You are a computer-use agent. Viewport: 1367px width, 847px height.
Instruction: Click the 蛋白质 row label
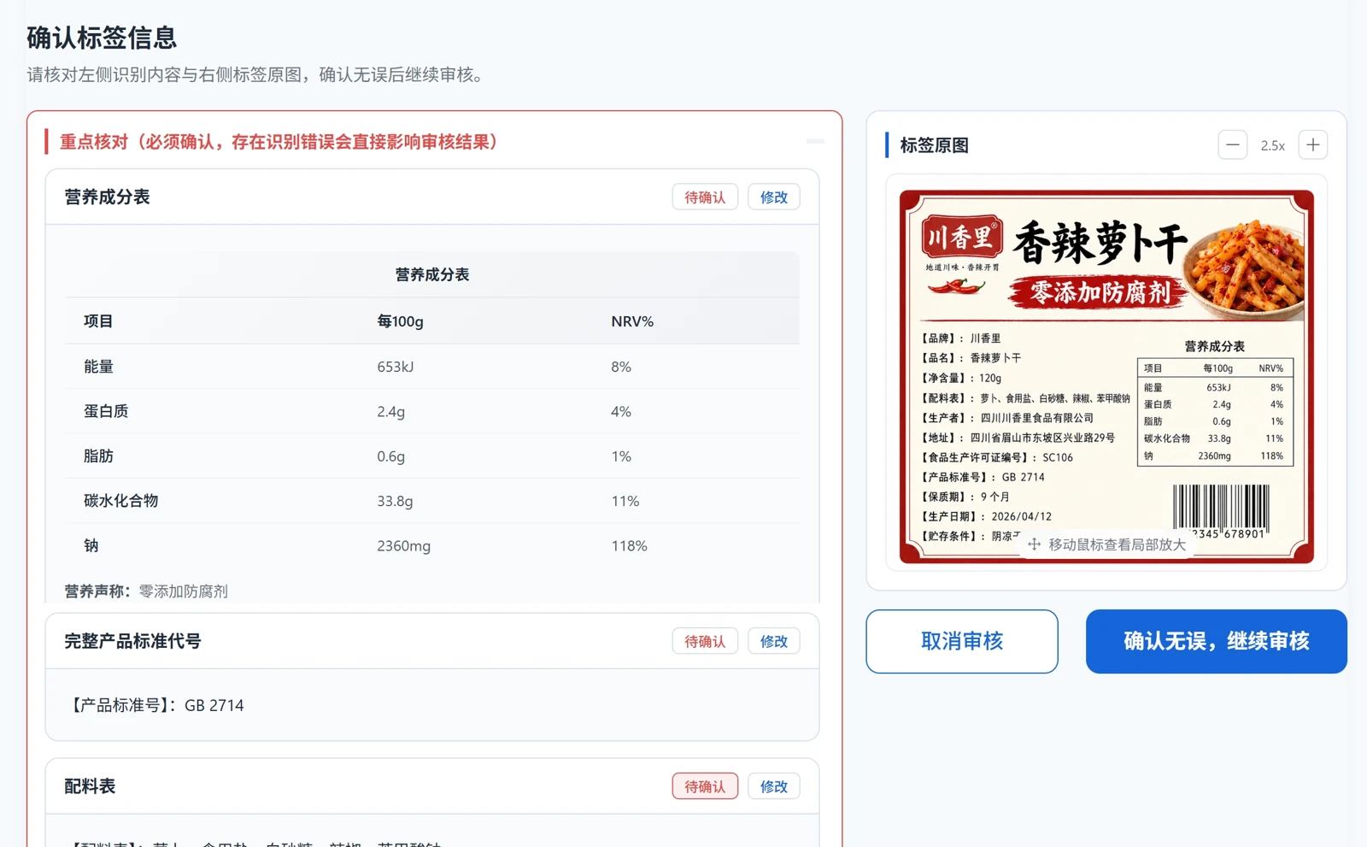106,411
